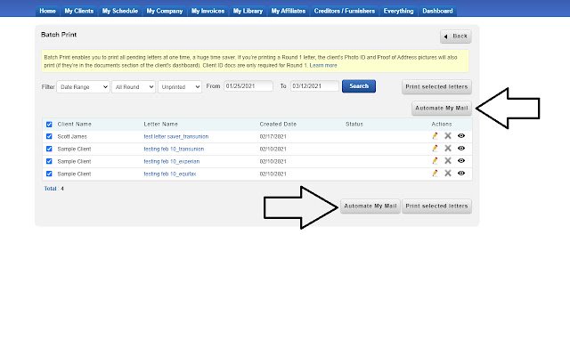Image resolution: width=570 pixels, height=356 pixels.
Task: Go to the Home tab
Action: [47, 11]
